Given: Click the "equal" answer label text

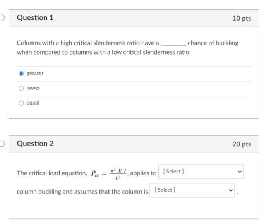Looking at the screenshot, I should coord(33,103).
